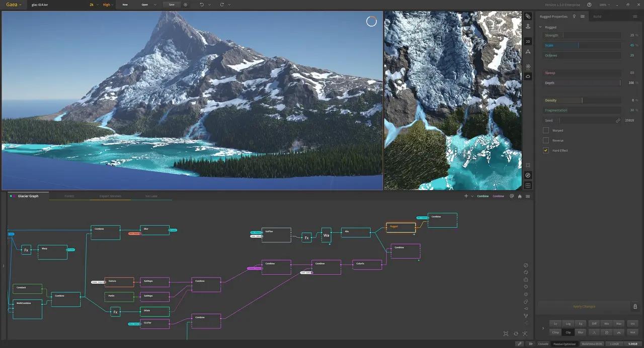Click the Passive Optimizer button
644x348 pixels.
[564, 344]
